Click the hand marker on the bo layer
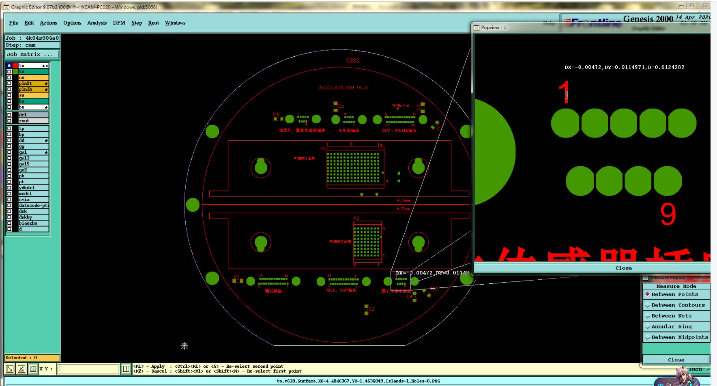 tap(46, 107)
